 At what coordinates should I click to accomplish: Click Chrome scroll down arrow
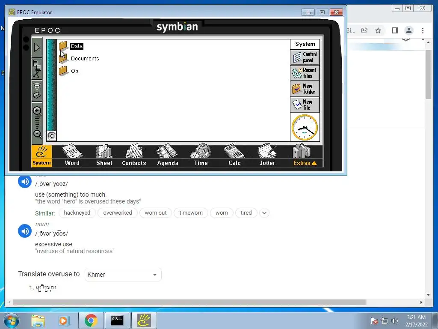click(x=428, y=295)
